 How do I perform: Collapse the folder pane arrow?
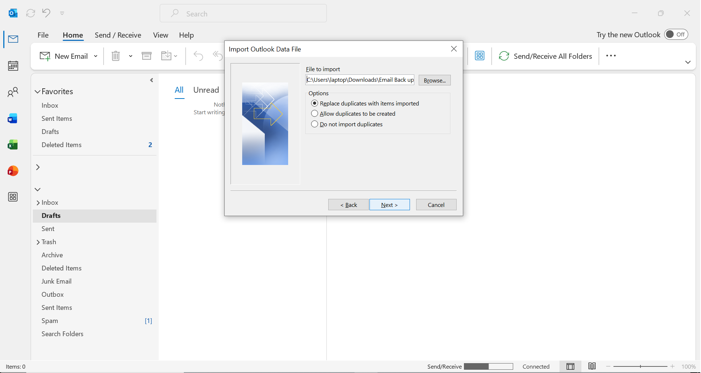tap(151, 80)
